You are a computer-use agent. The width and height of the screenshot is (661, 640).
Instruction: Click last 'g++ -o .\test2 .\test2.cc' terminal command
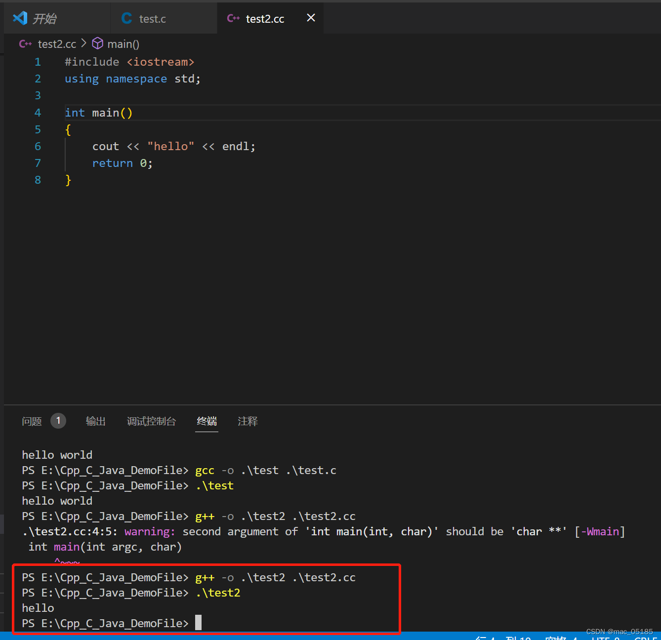coord(276,578)
